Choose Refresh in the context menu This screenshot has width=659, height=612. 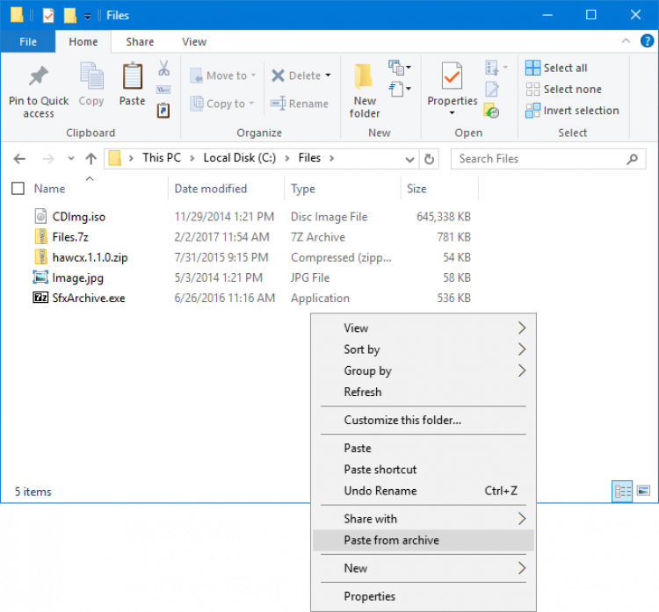424,392
